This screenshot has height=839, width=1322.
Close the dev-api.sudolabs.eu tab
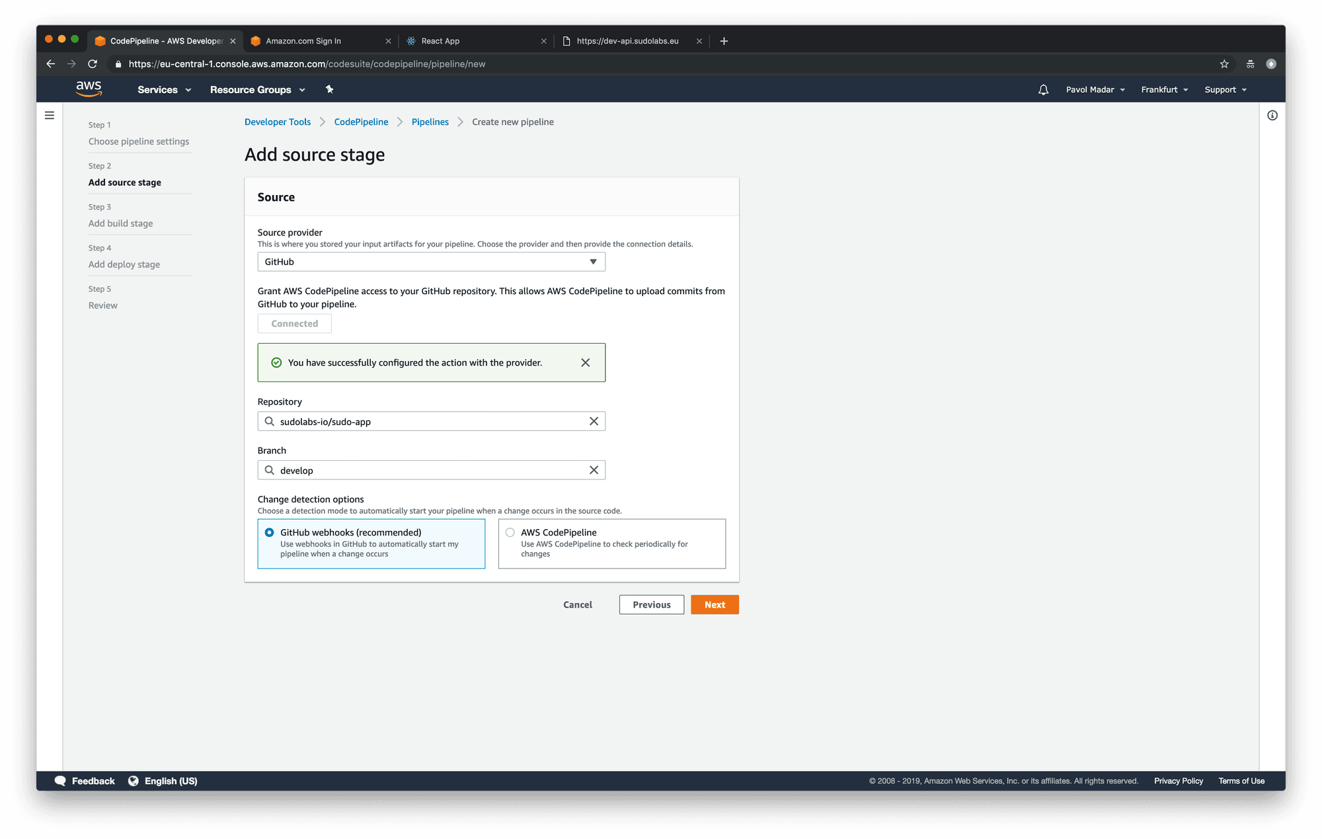(699, 41)
